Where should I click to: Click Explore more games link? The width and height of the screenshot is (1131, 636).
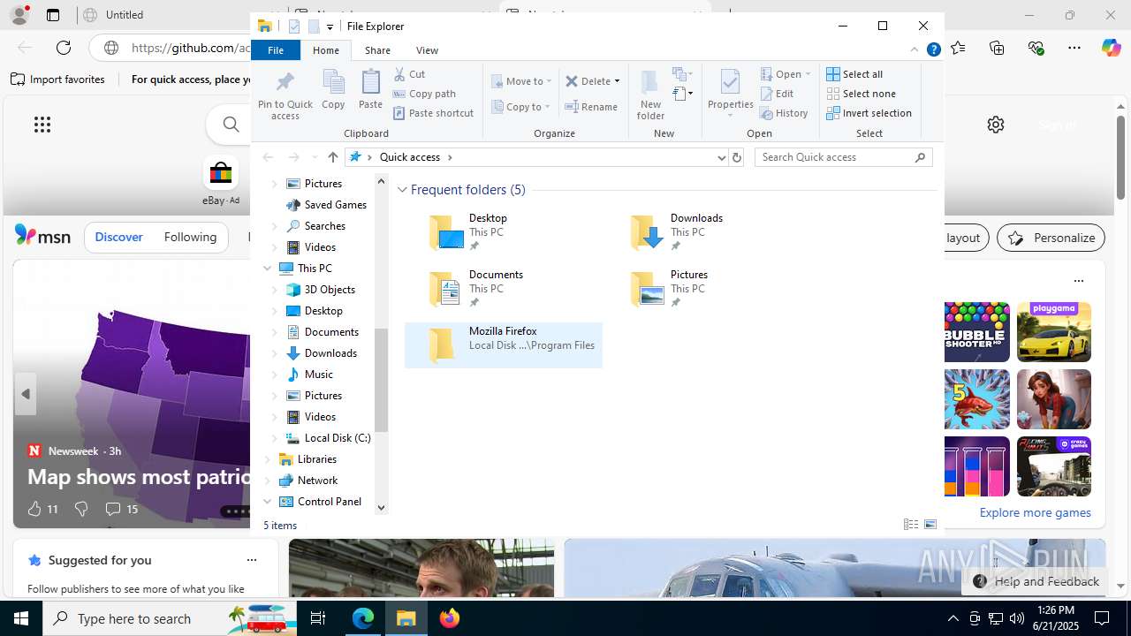(1035, 512)
